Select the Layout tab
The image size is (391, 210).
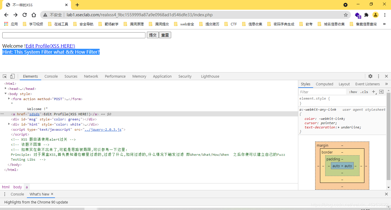click(344, 84)
